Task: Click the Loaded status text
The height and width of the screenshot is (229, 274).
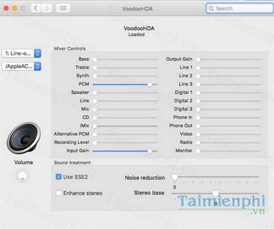Action: [136, 35]
